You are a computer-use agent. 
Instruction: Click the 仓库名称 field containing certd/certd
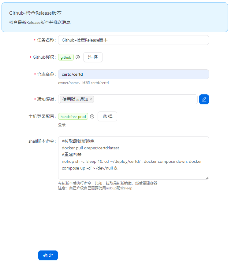pyautogui.click(x=133, y=74)
